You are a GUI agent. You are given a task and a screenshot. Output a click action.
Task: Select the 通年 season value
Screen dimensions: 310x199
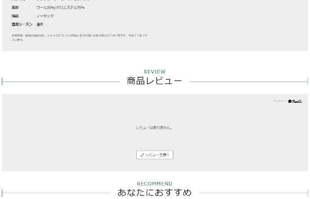click(x=40, y=25)
